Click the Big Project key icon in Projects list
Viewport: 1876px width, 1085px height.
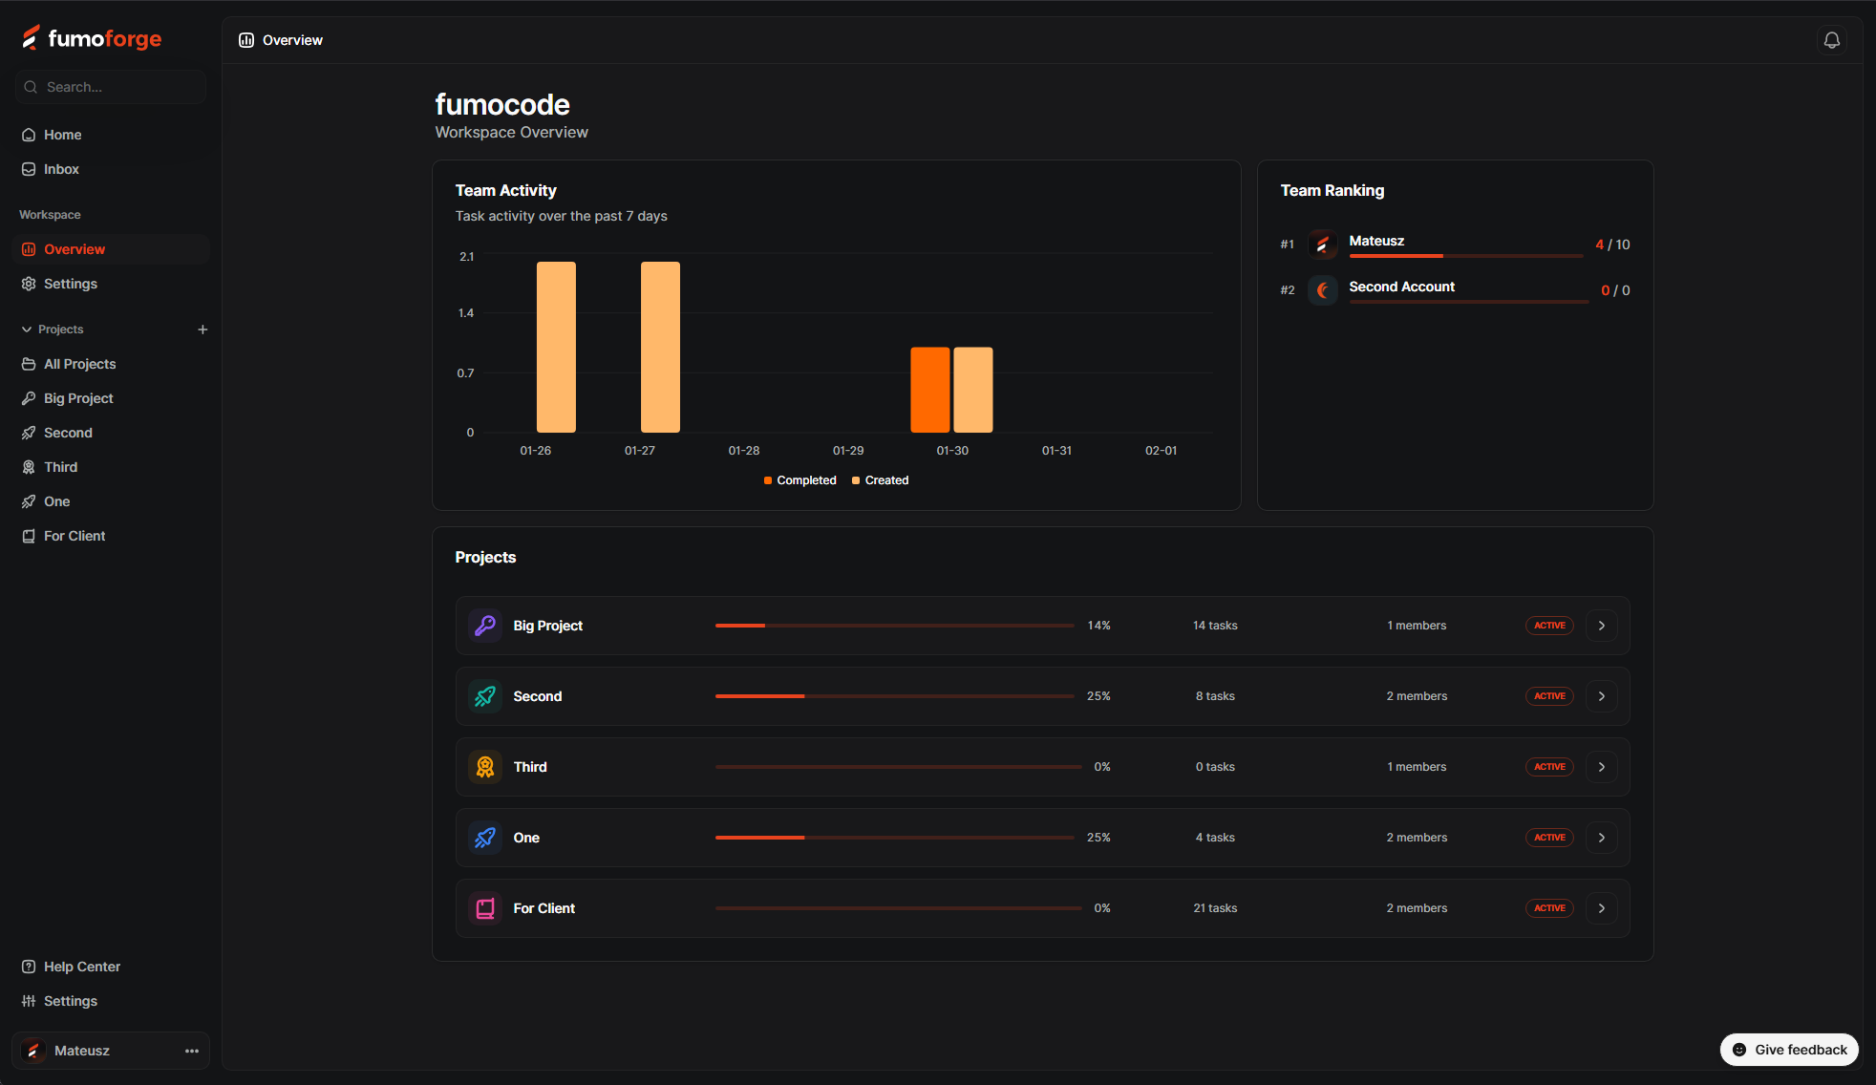[485, 626]
